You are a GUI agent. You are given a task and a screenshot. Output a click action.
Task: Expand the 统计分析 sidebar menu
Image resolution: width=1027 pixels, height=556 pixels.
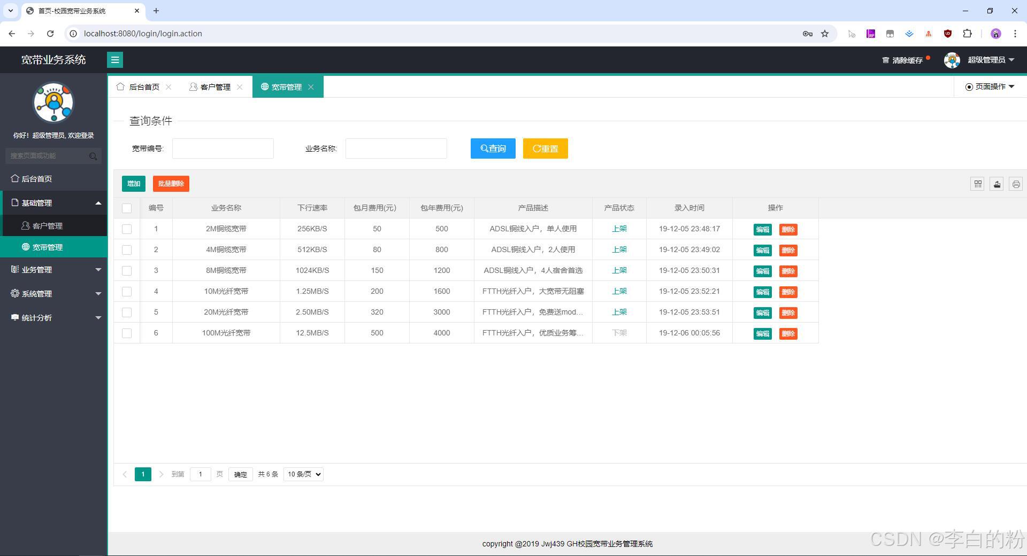click(x=53, y=318)
